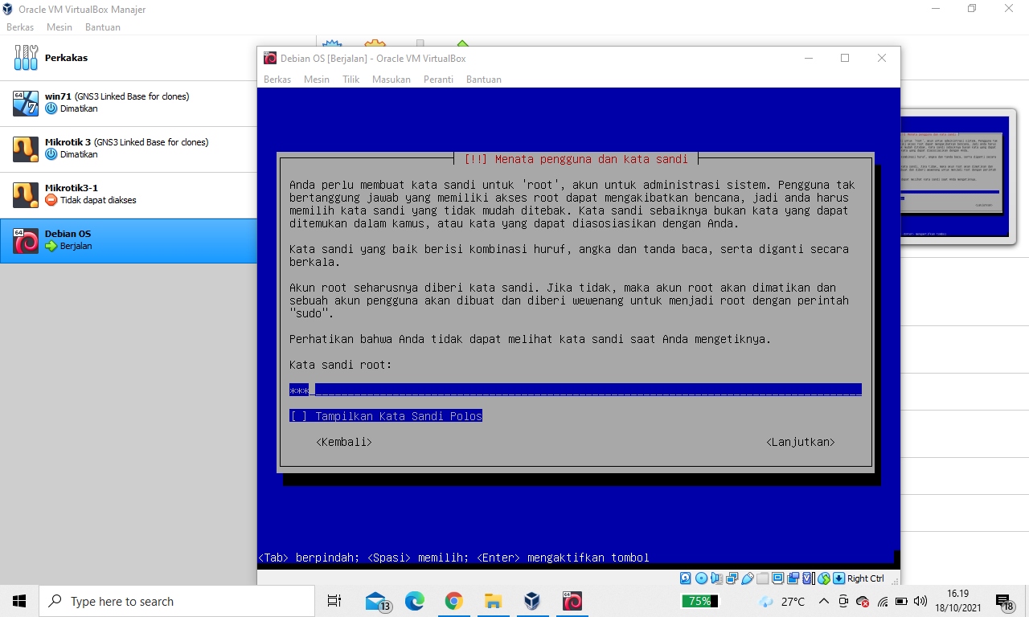The width and height of the screenshot is (1029, 617).
Task: Click the battery tray icon
Action: (901, 601)
